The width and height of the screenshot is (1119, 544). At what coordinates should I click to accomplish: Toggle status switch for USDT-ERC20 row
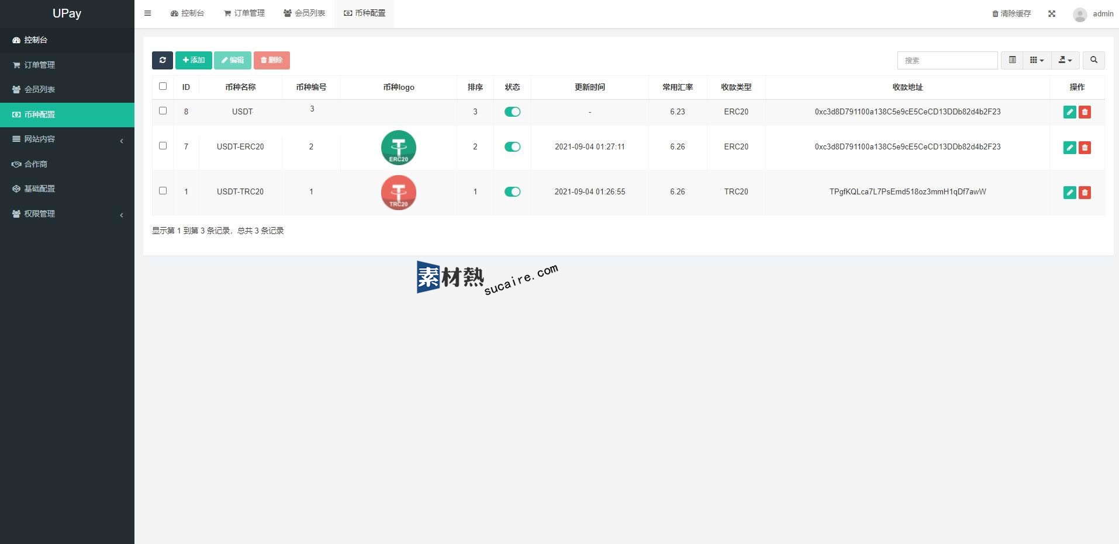pos(512,147)
